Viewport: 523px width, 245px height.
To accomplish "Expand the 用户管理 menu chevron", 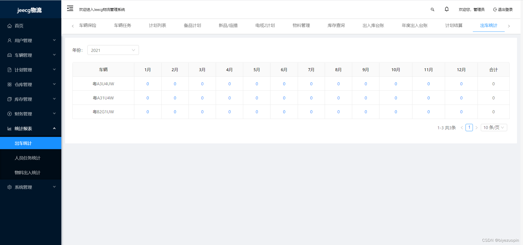I will [x=54, y=40].
